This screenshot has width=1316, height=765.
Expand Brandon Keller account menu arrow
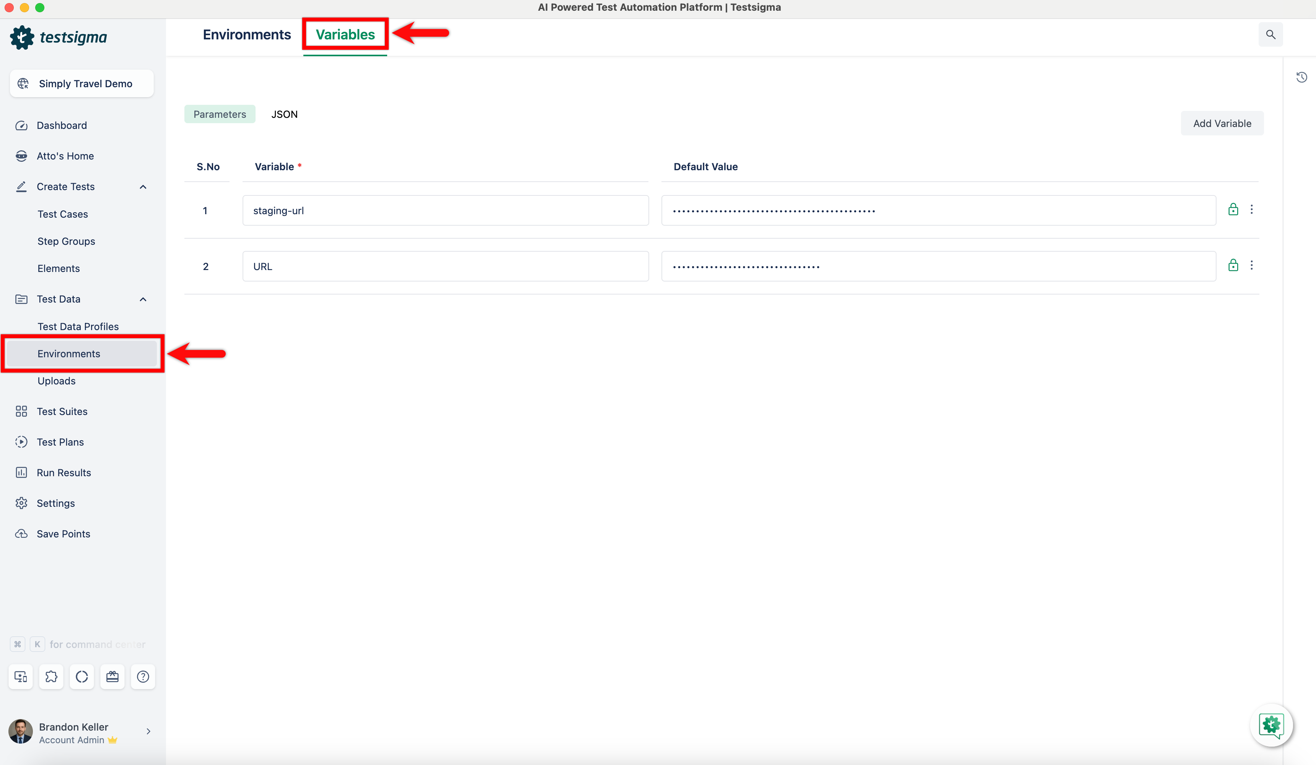148,731
